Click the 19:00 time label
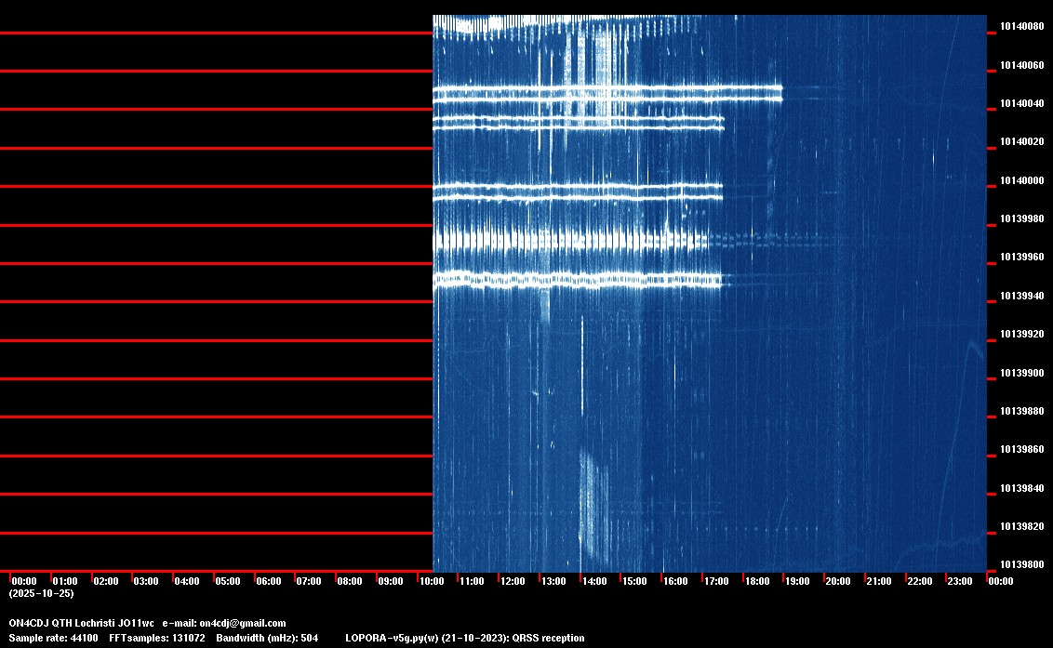 797,581
